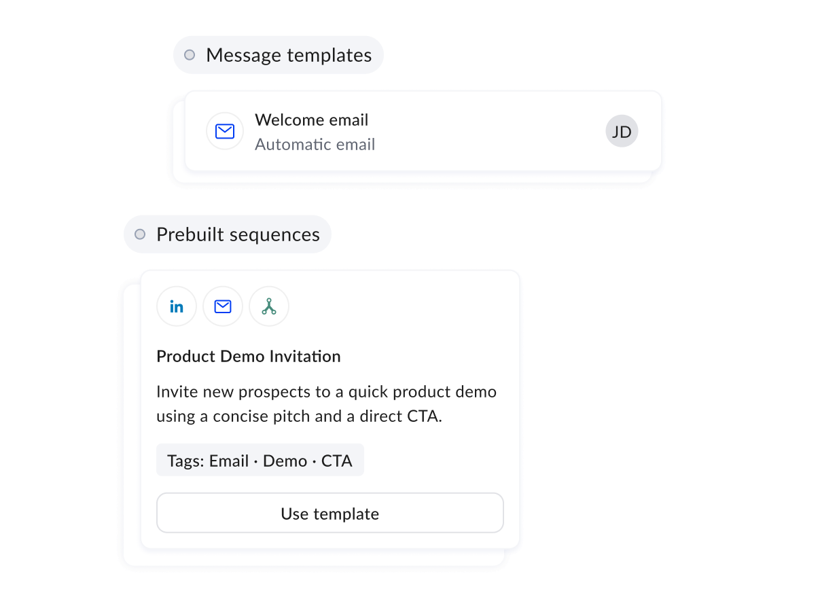Click the circle icon before Message templates

[189, 55]
